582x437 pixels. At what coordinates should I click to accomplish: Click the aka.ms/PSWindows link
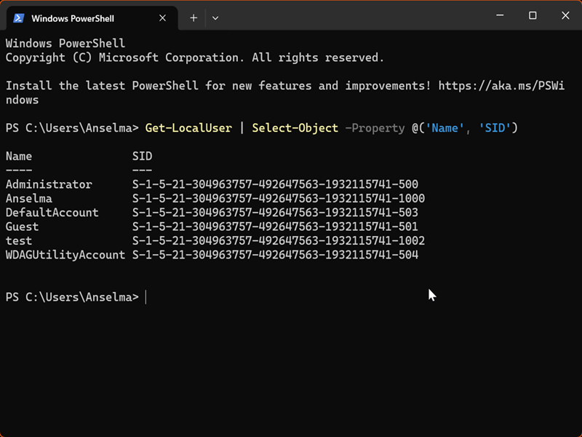coord(501,86)
